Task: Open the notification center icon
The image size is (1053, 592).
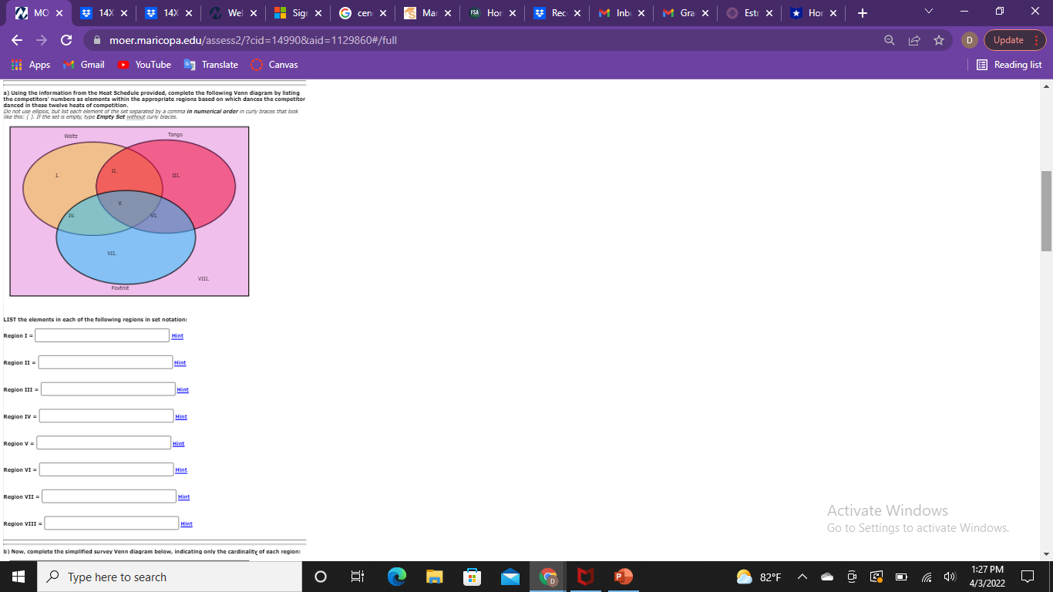Action: 1029,577
